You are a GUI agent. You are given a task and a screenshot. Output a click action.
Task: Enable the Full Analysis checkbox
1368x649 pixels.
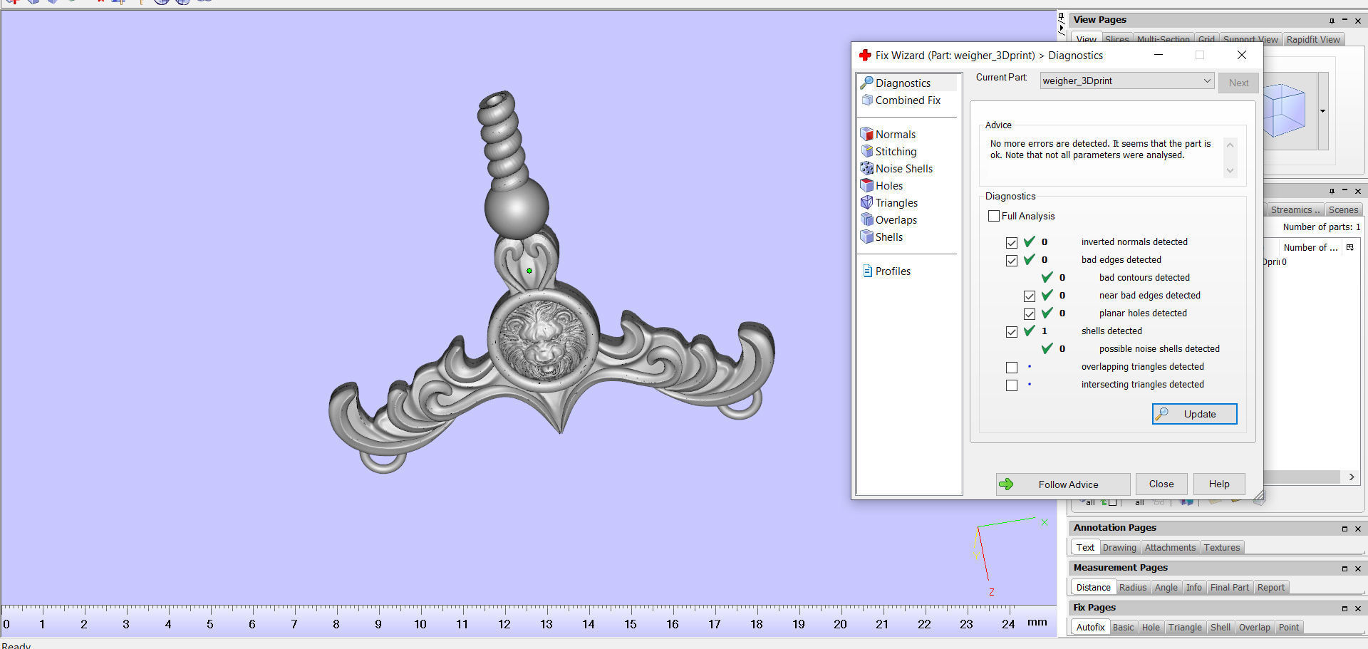point(994,216)
